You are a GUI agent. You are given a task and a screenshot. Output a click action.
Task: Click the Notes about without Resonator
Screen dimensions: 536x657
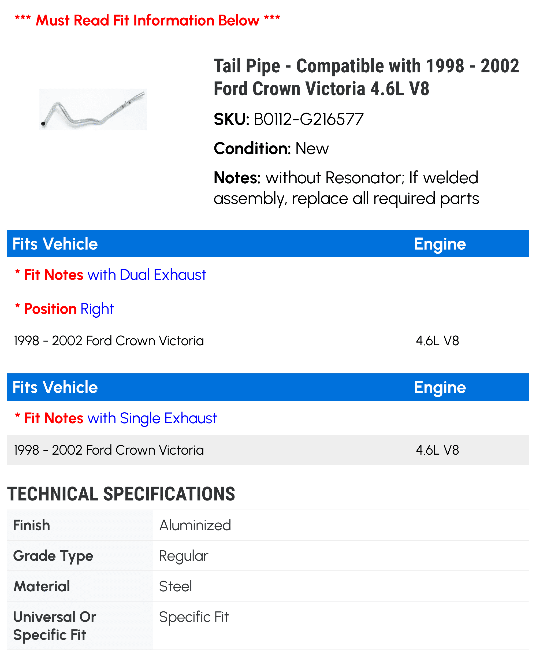tap(346, 188)
